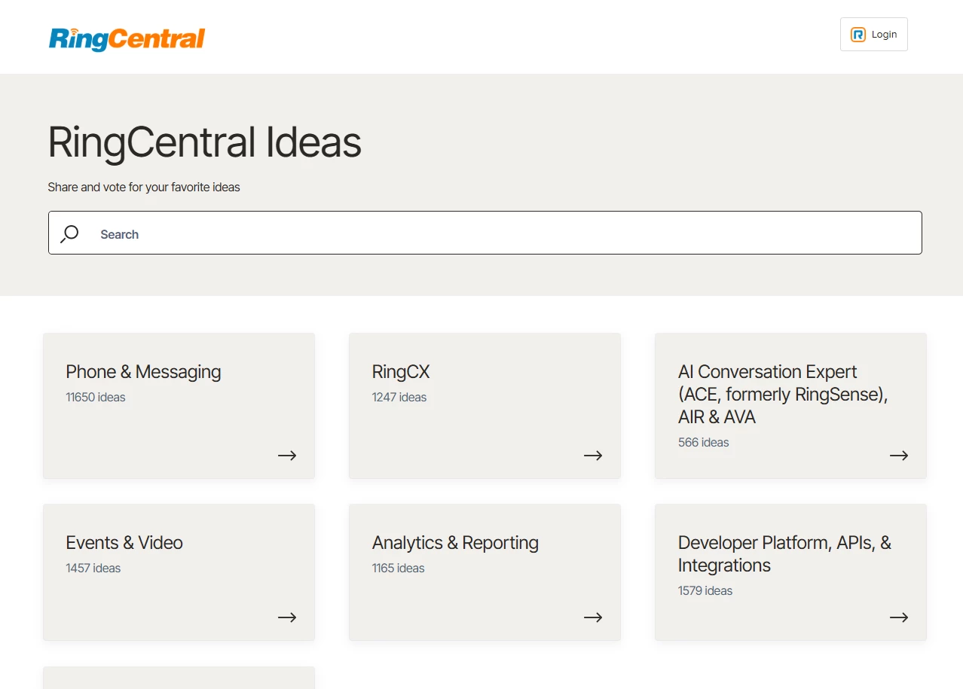Click the 'RingCentral Ideas' page heading
The width and height of the screenshot is (963, 689).
tap(205, 142)
